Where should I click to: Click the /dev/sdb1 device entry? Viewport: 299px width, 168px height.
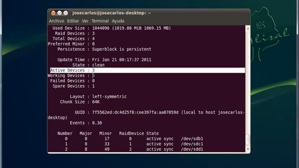(192, 139)
